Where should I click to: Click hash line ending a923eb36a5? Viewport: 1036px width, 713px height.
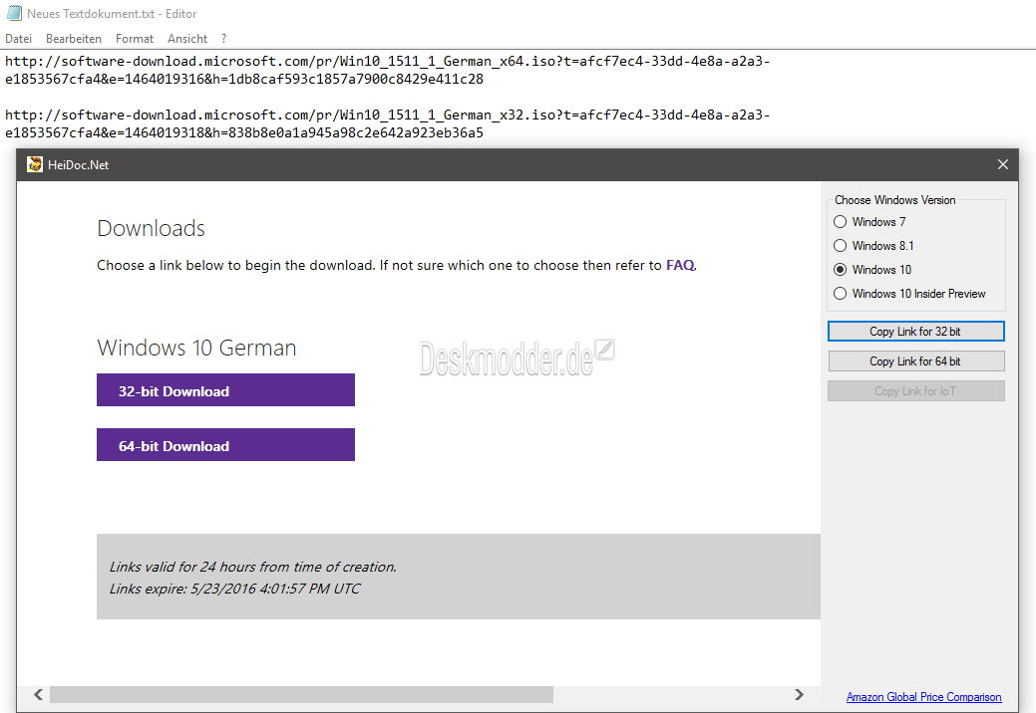pyautogui.click(x=244, y=132)
